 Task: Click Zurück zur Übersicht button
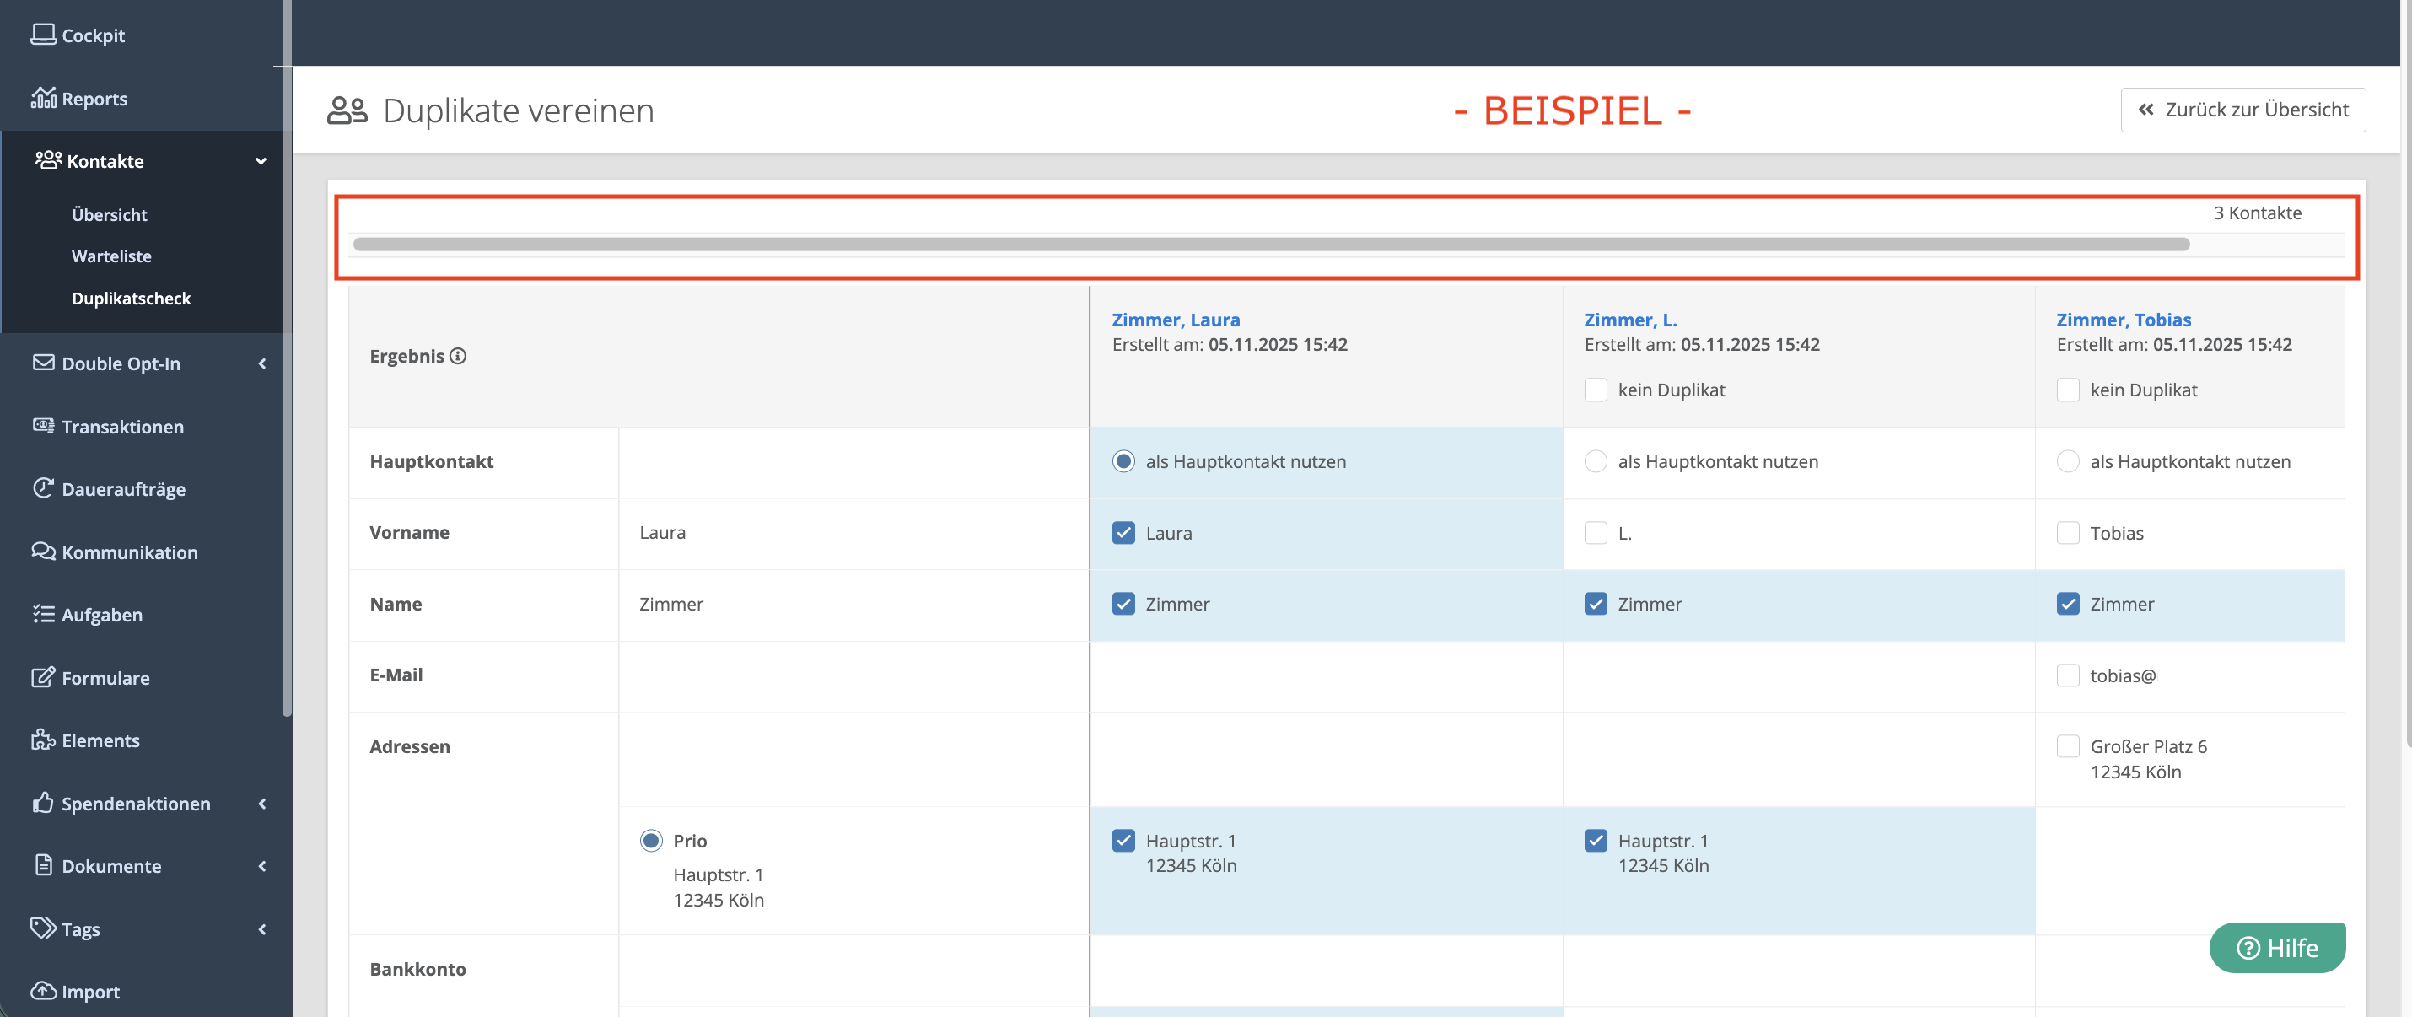point(2242,110)
